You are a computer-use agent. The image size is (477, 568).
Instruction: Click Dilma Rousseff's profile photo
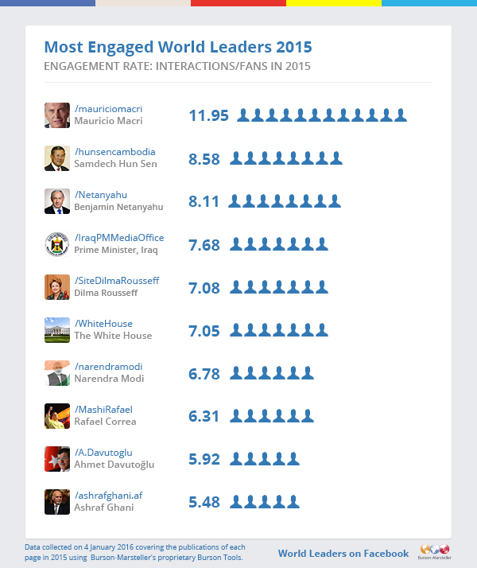pyautogui.click(x=57, y=287)
